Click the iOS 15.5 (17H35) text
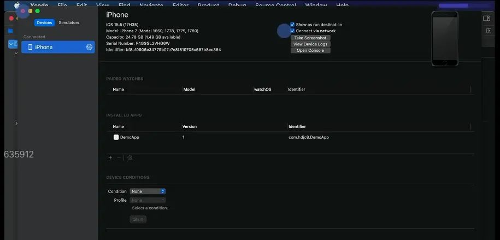Viewport: 500px width, 240px height. [x=122, y=25]
